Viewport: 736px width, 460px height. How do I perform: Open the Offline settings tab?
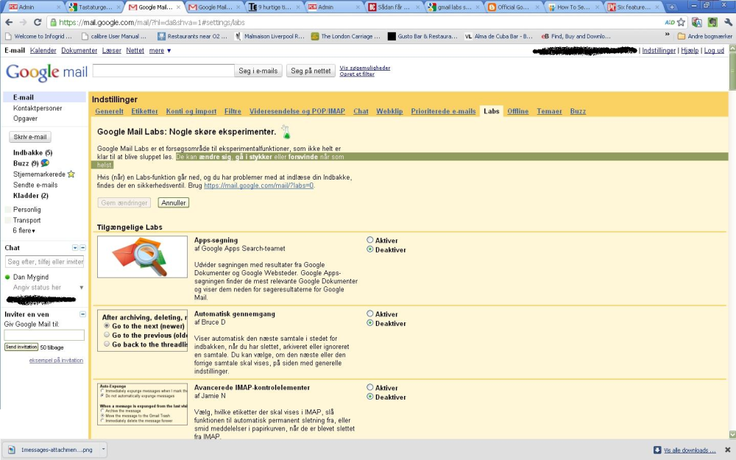[517, 111]
